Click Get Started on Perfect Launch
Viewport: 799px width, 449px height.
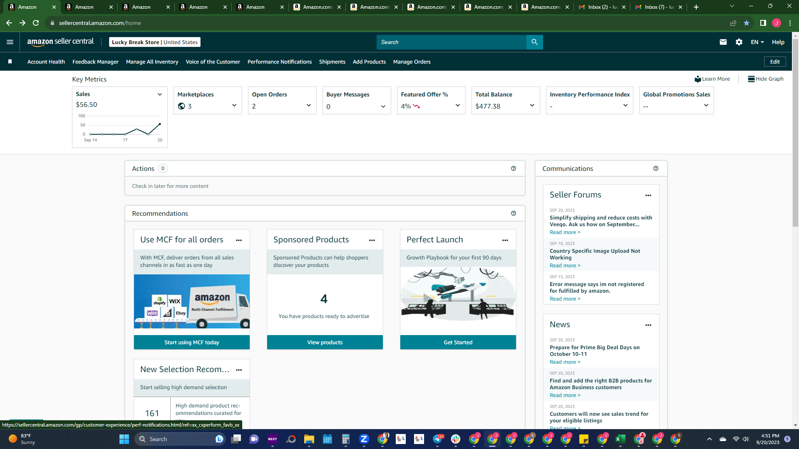[458, 342]
